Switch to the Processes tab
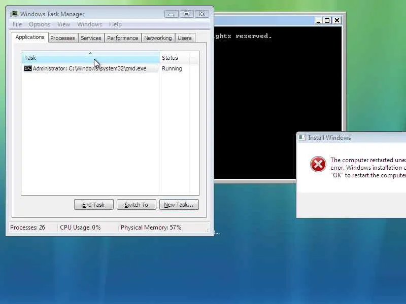Screen dimensions: 406x304 pyautogui.click(x=62, y=38)
